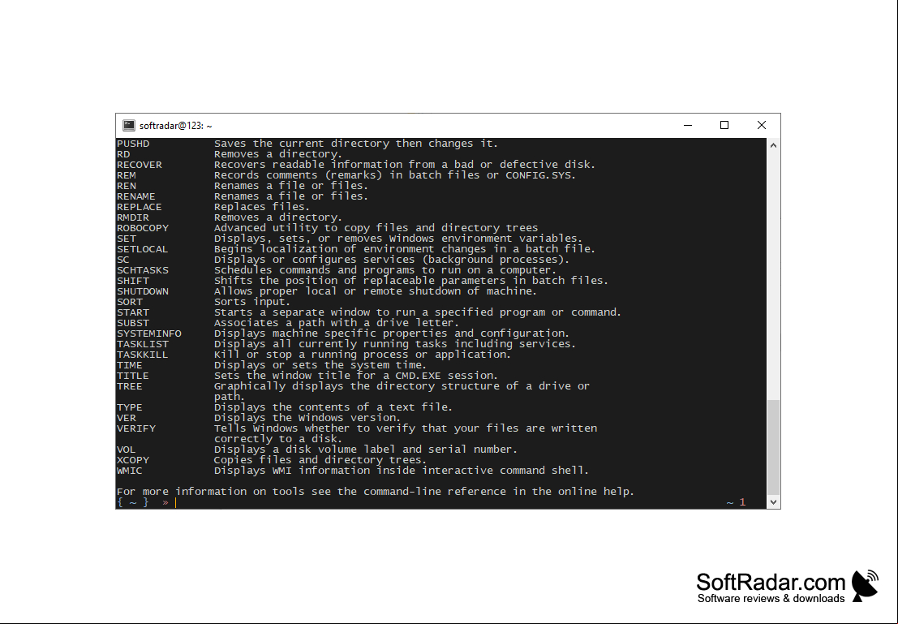Image resolution: width=898 pixels, height=624 pixels.
Task: Click the RMDIR command name
Action: tap(133, 217)
